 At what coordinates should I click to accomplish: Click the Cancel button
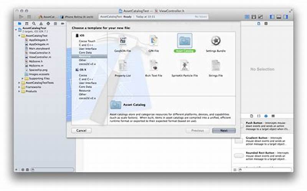tap(81, 131)
